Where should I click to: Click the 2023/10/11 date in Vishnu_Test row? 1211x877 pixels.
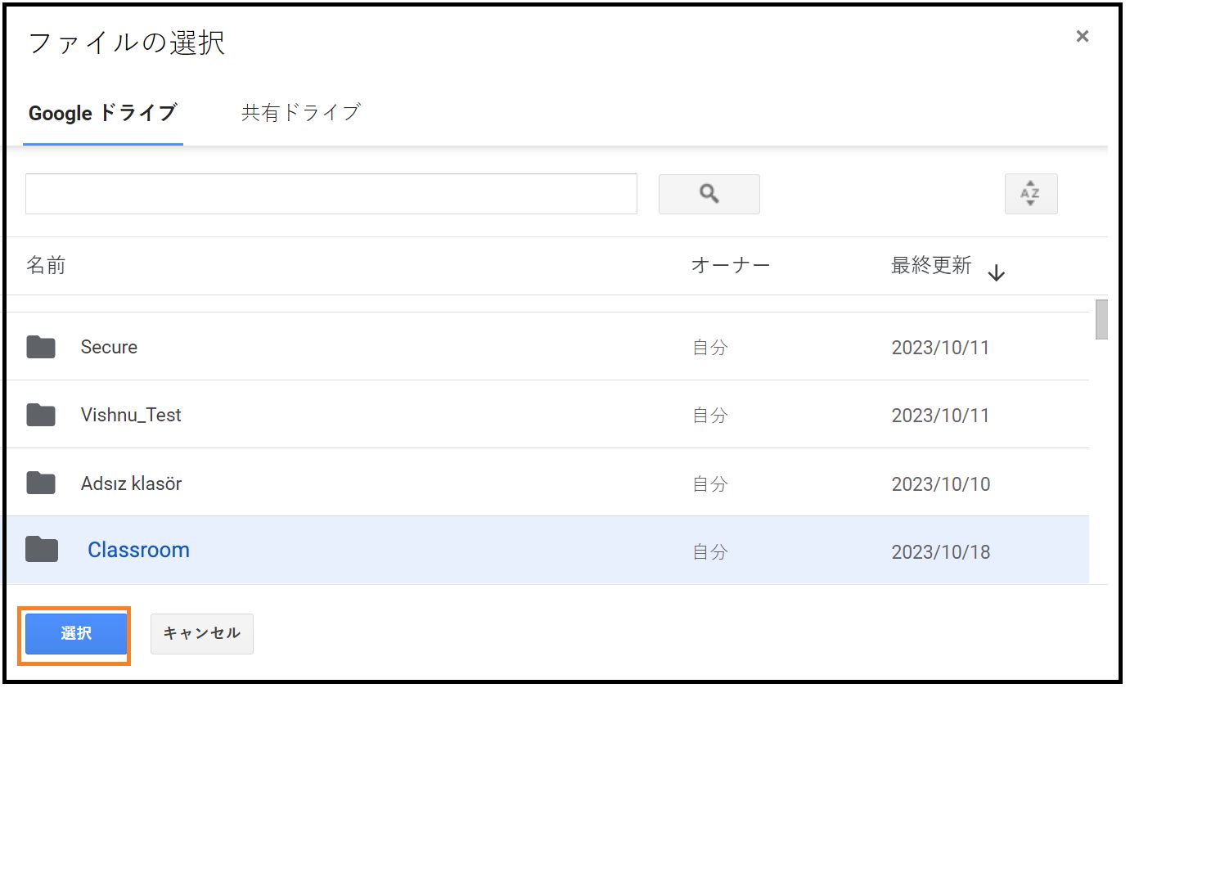pyautogui.click(x=940, y=416)
